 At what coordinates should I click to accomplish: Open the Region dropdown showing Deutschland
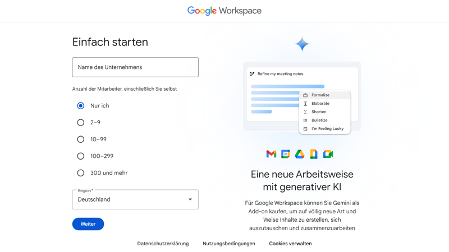[135, 199]
